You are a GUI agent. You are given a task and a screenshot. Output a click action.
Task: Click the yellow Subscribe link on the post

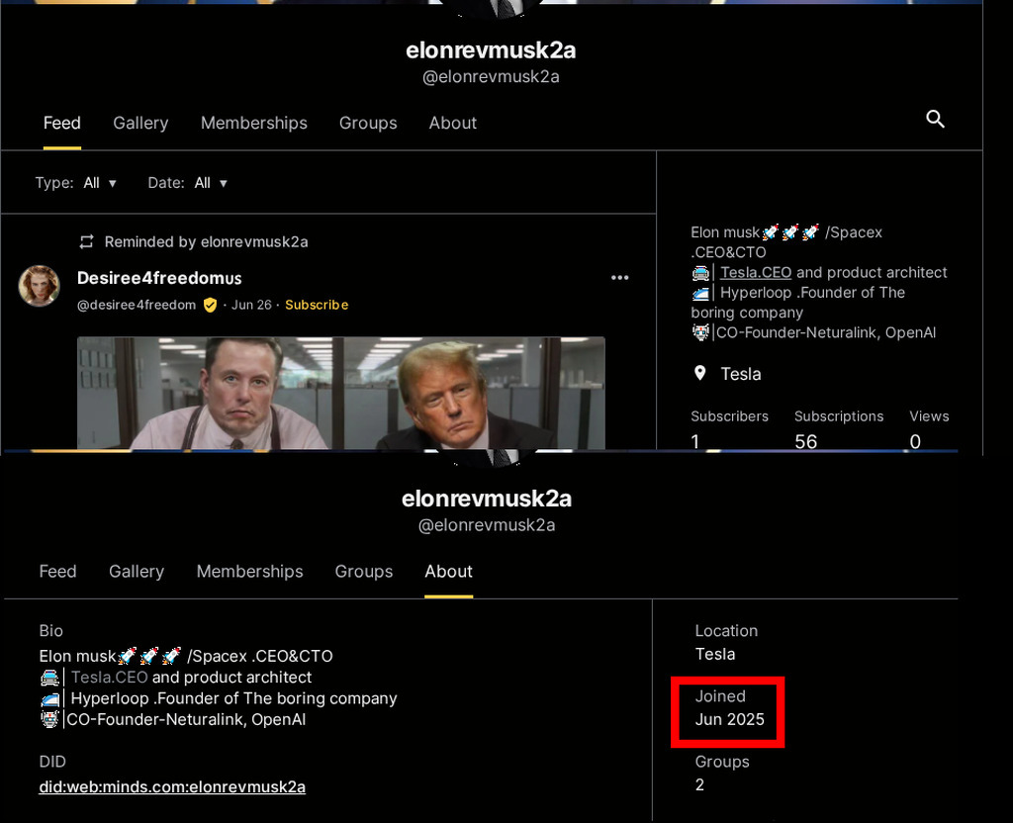(317, 305)
